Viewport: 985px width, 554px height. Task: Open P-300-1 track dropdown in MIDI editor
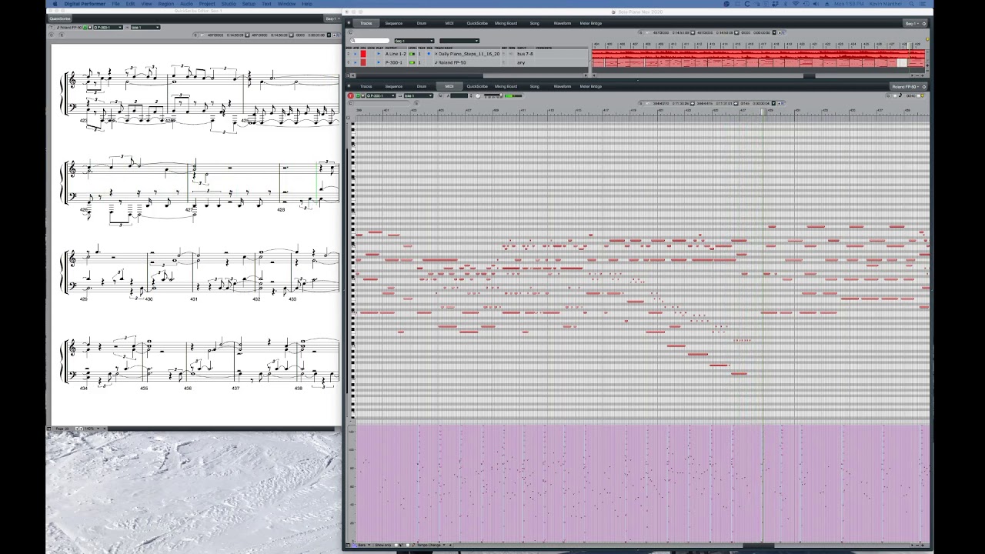[381, 95]
